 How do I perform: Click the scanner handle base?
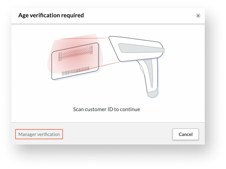(x=152, y=93)
